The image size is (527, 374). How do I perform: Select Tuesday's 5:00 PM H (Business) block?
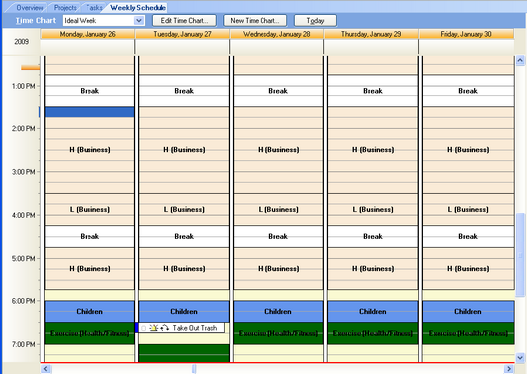[184, 269]
